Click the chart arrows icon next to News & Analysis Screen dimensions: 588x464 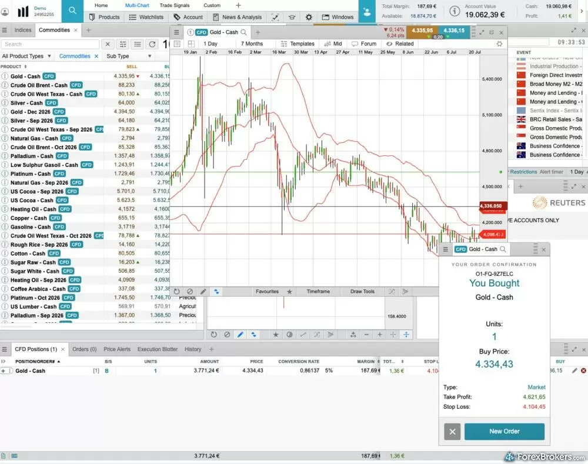[275, 17]
